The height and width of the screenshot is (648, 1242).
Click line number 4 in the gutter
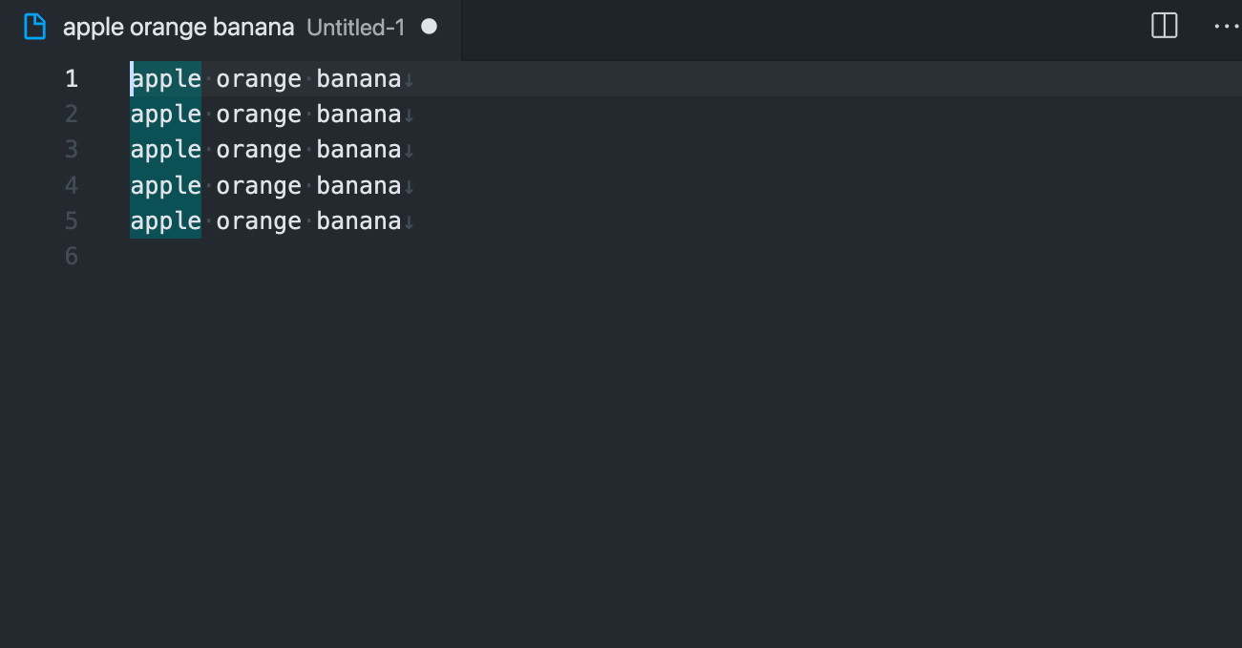[x=72, y=185]
